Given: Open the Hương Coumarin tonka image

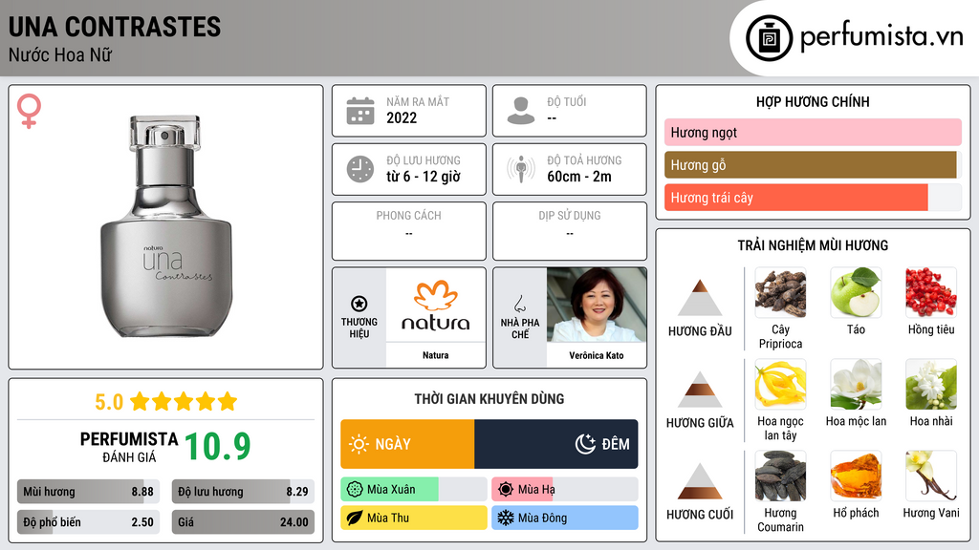Looking at the screenshot, I should coord(780,476).
